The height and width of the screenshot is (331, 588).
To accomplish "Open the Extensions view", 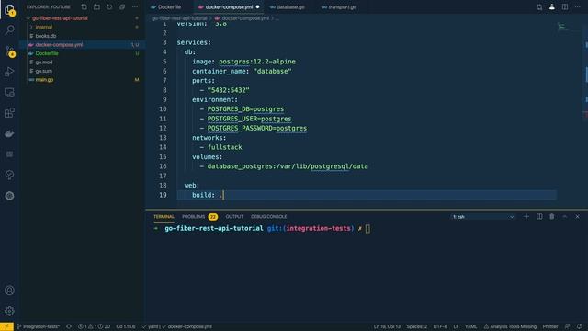I will click(9, 113).
